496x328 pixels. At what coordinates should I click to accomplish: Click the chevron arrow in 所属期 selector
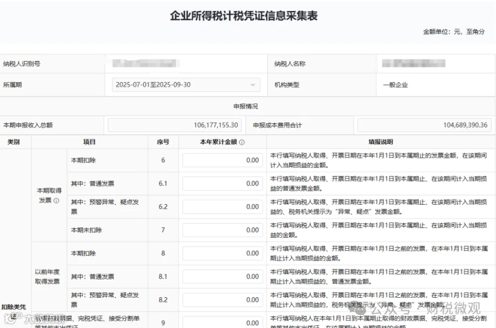[x=253, y=85]
